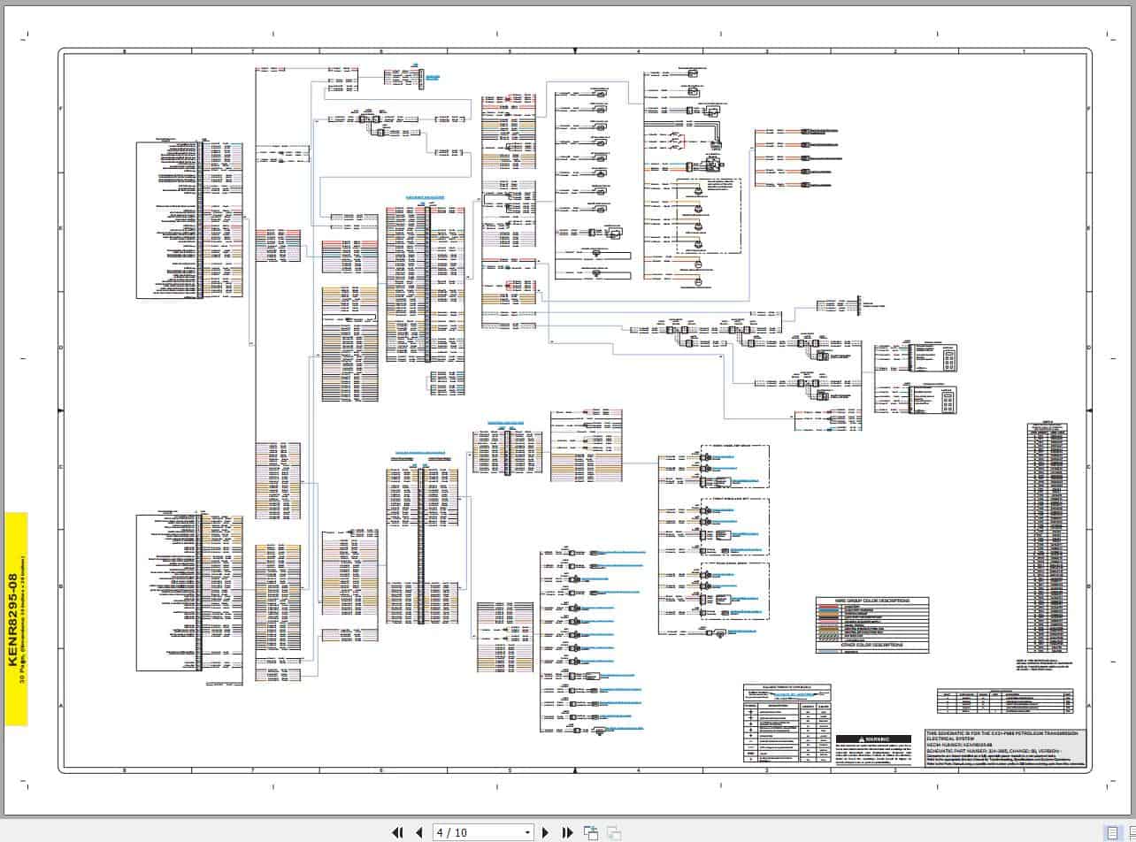Image resolution: width=1136 pixels, height=842 pixels.
Task: Select the yellow KENR8295-08 side label
Action: tap(16, 618)
